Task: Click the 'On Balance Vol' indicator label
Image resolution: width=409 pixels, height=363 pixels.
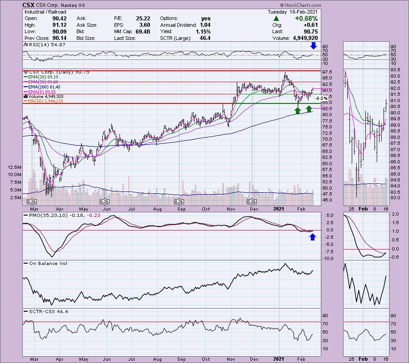Action: pyautogui.click(x=45, y=264)
